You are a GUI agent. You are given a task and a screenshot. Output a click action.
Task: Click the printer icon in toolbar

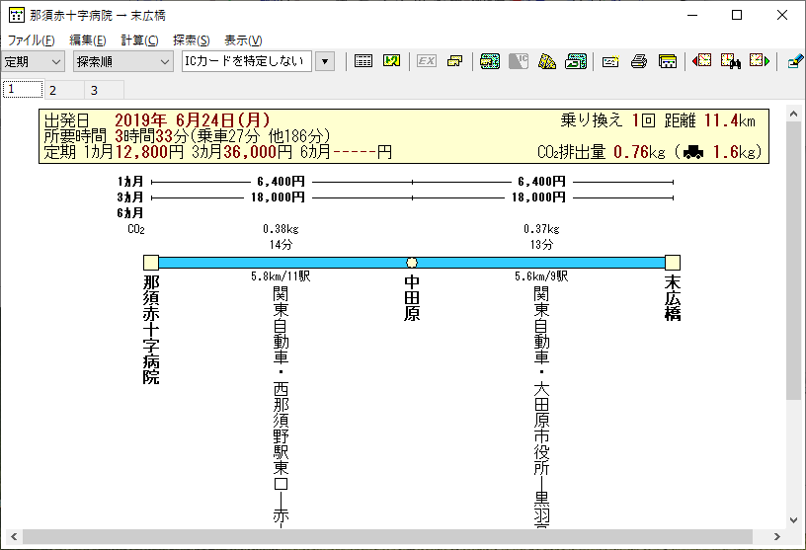click(x=639, y=61)
